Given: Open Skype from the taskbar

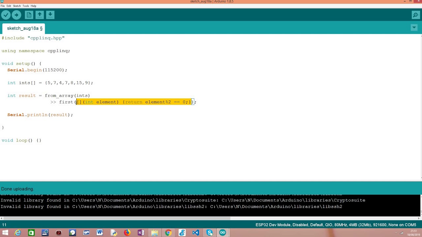Looking at the screenshot, I should [x=209, y=233].
